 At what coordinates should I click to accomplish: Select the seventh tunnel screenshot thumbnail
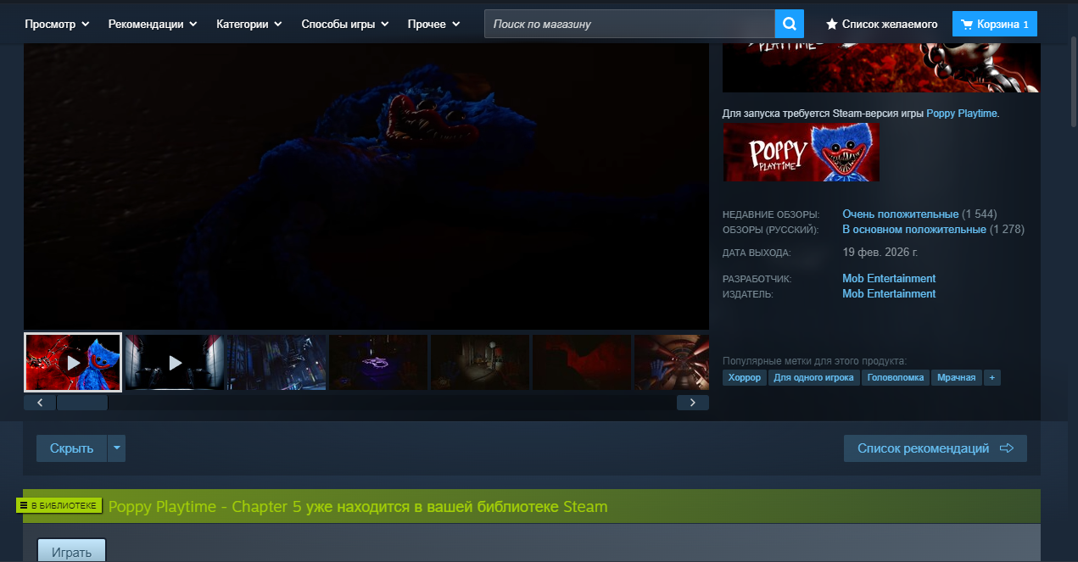(x=672, y=362)
